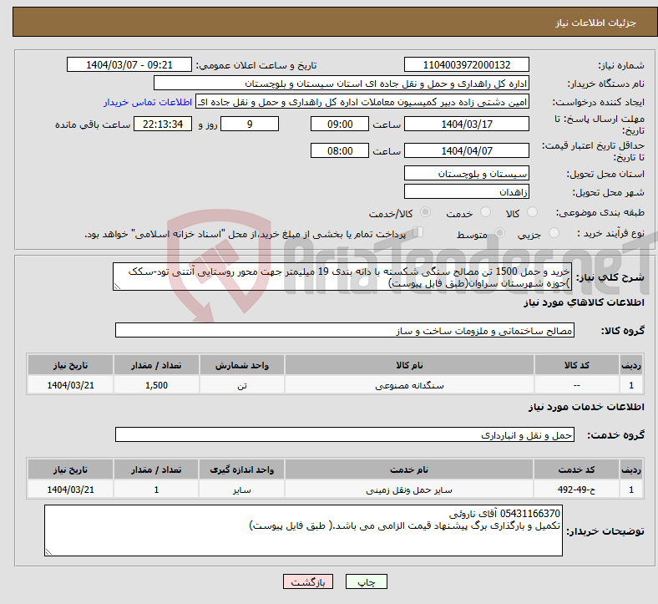This screenshot has width=658, height=604.
Task: Click the توضیحات خریدار notes textarea
Action: (303, 530)
